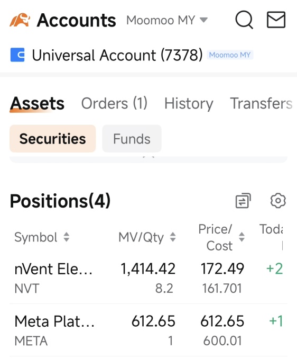Sort positions by Symbol column arrows
Viewport: 297px width, 358px height.
[x=66, y=237]
